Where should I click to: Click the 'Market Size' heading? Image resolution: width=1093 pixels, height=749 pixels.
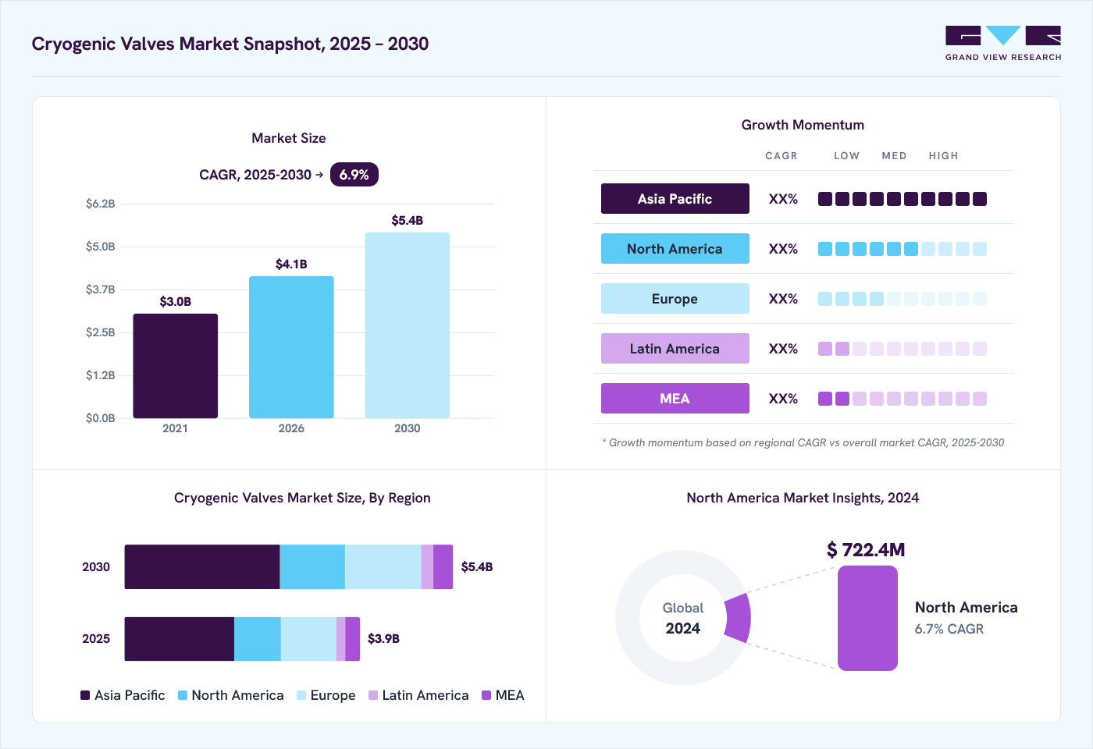(289, 138)
